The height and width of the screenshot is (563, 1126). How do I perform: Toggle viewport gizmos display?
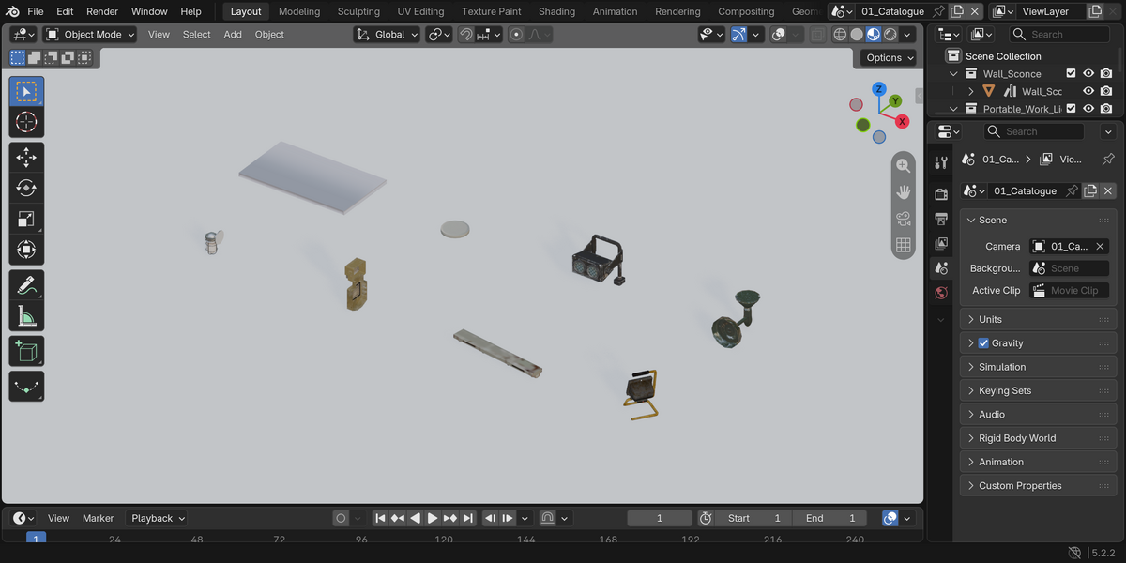738,35
